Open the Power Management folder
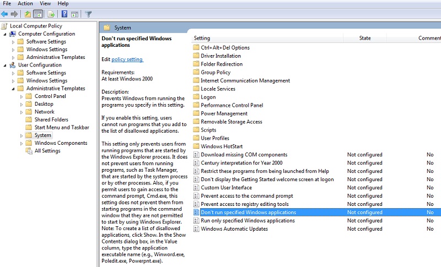 224,113
